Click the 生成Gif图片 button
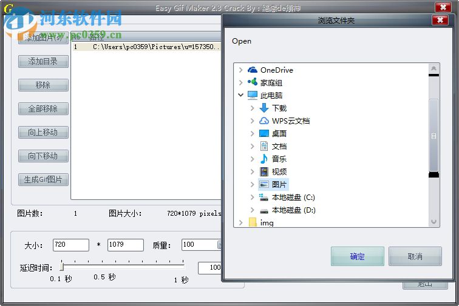Screen dimensions: 459x306 click(43, 180)
